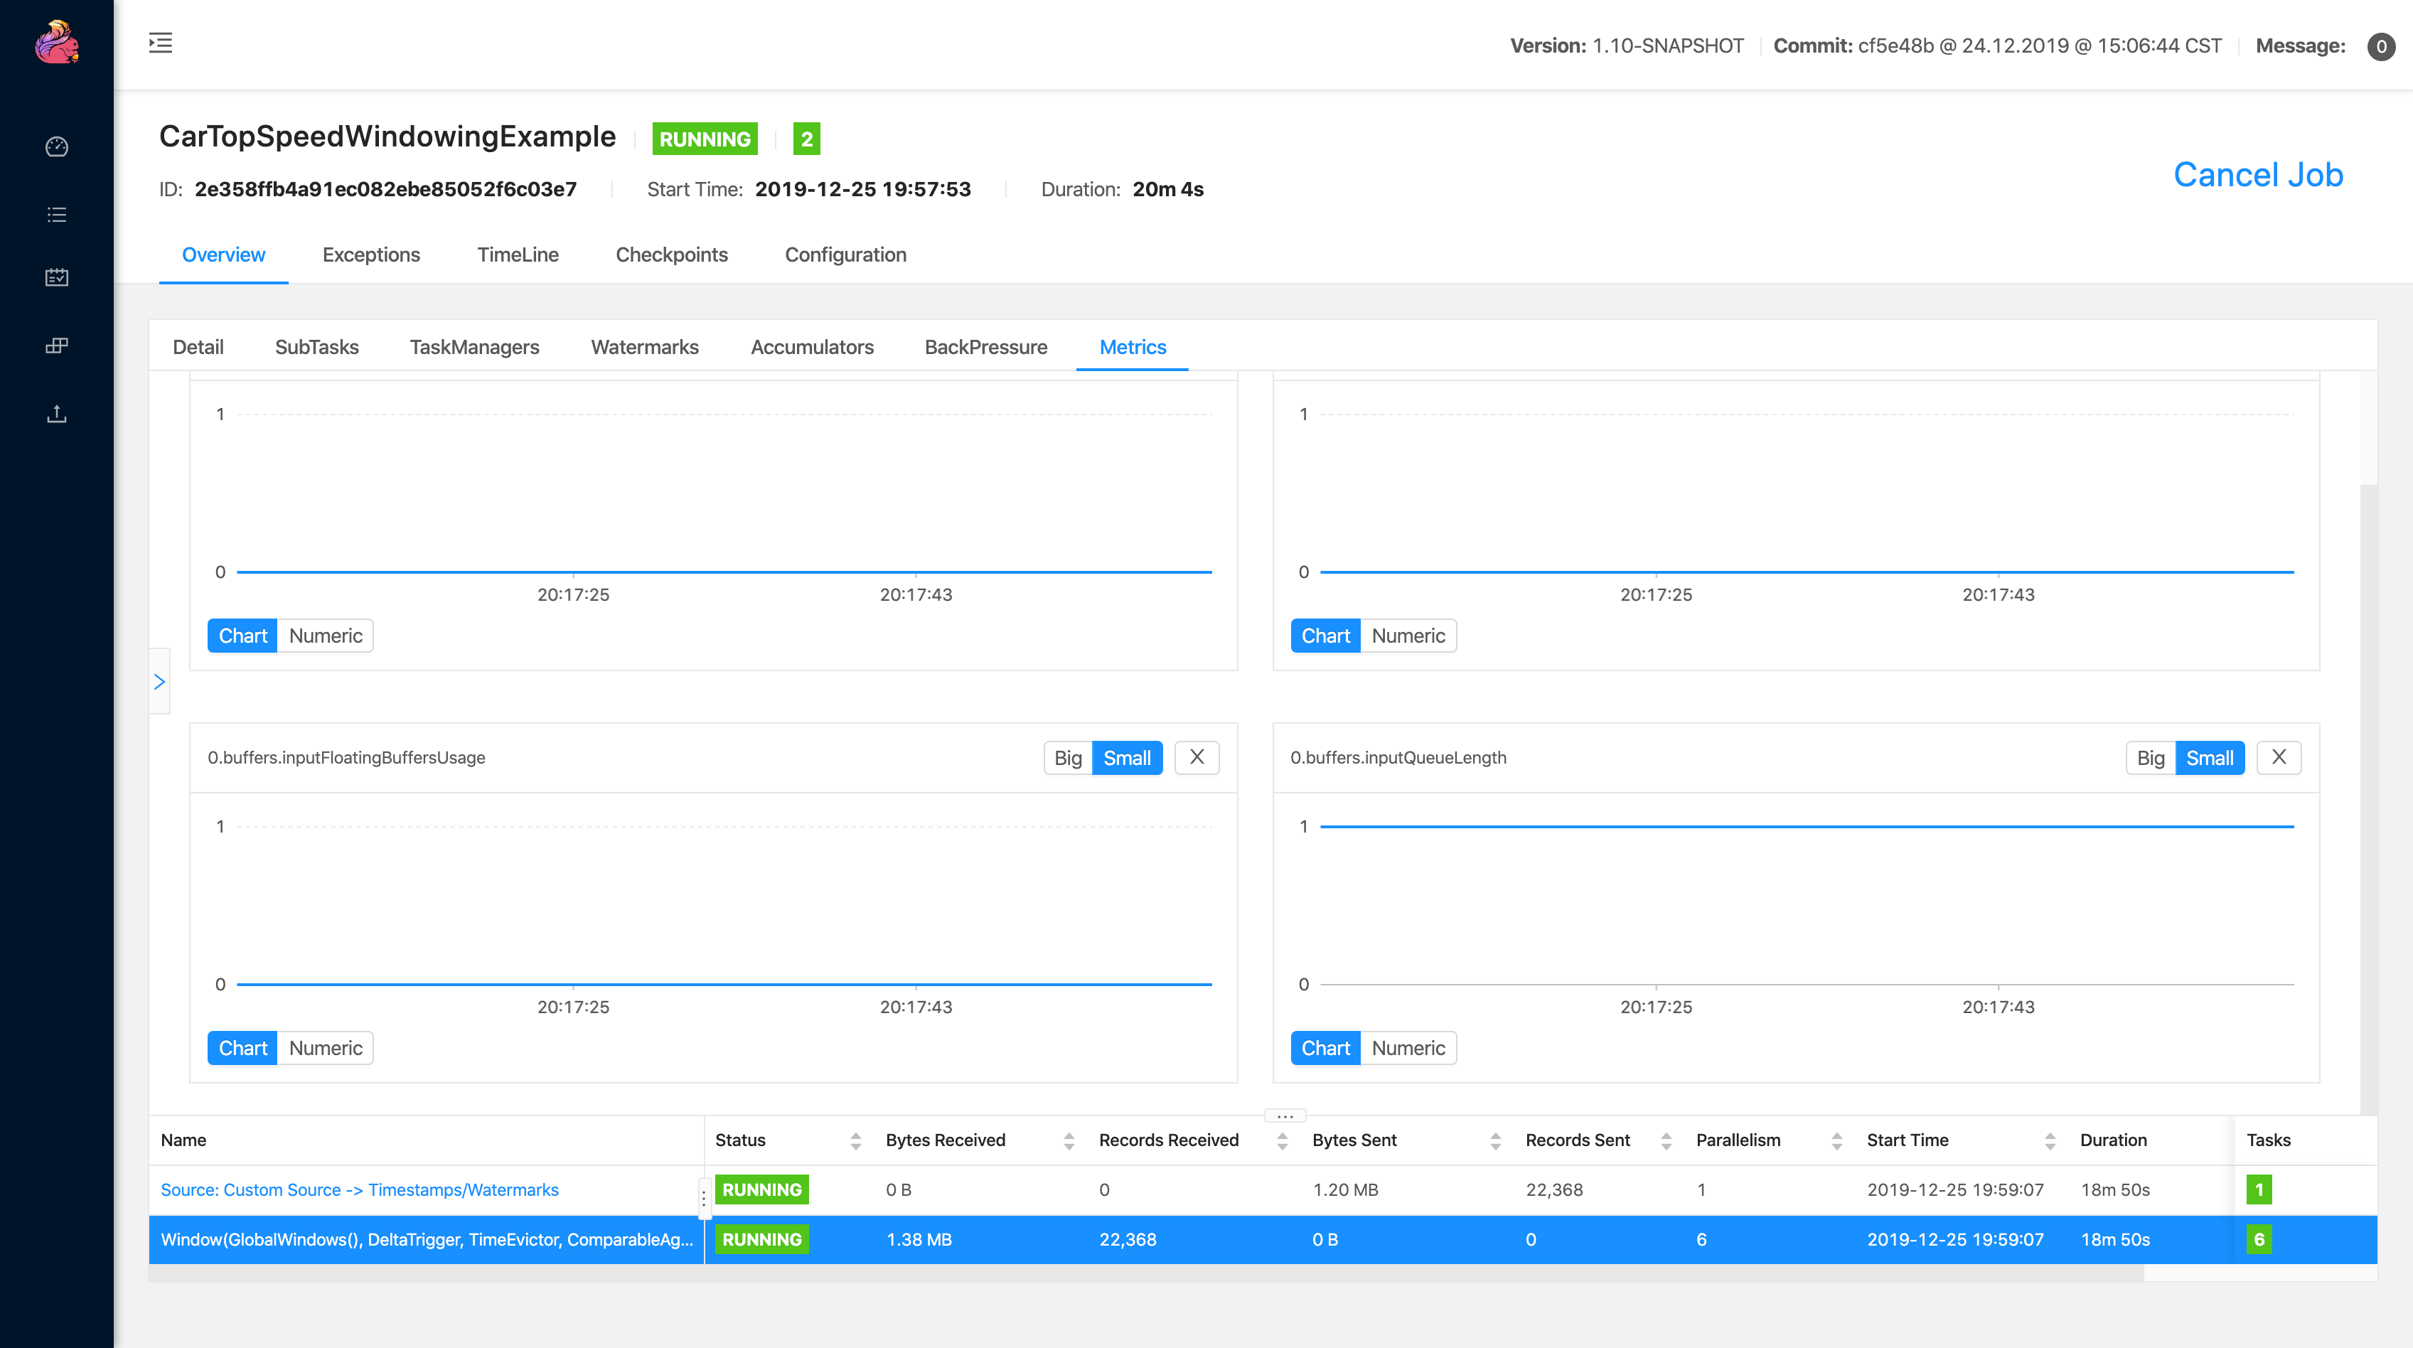Open Source: Custom Source vertex link
The height and width of the screenshot is (1348, 2413).
coord(359,1189)
